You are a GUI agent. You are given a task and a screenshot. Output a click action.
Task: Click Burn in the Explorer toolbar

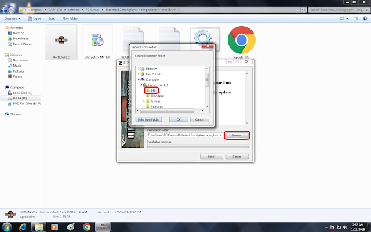pos(52,19)
